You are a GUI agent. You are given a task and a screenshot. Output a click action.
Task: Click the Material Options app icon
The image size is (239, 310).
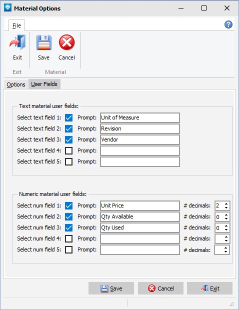(7, 8)
